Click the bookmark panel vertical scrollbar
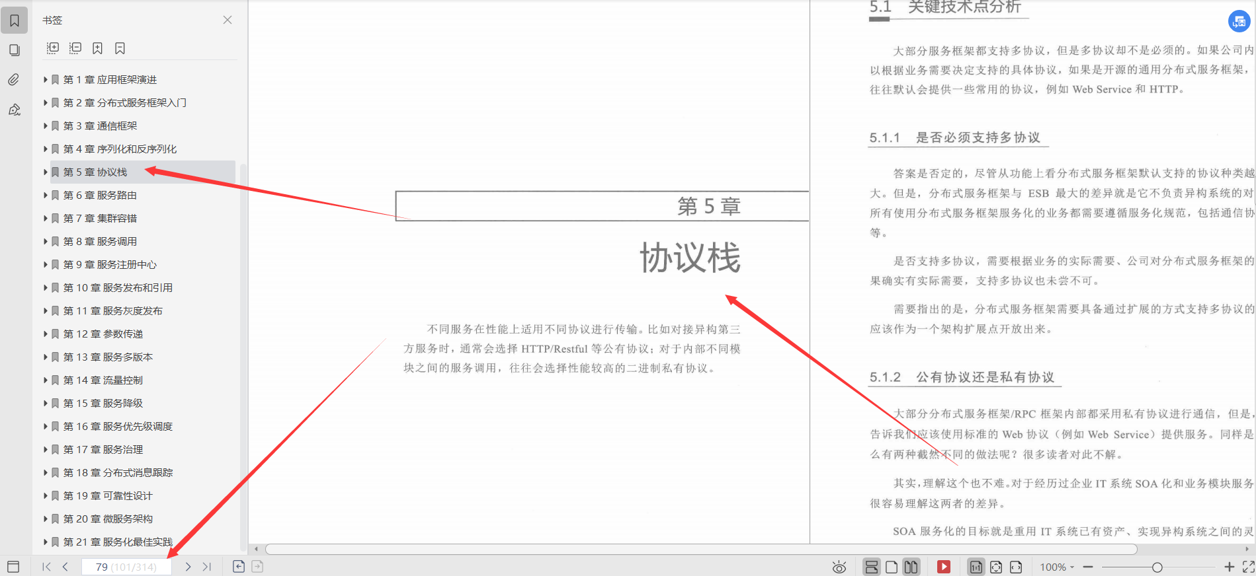The height and width of the screenshot is (576, 1256). 243,357
